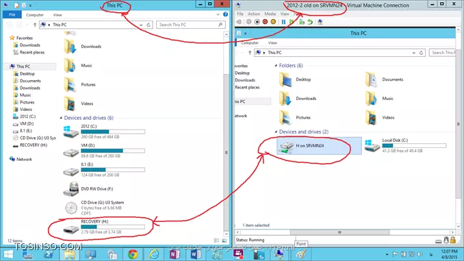Image resolution: width=464 pixels, height=261 pixels.
Task: Pause the virtual machine
Action: point(283,22)
